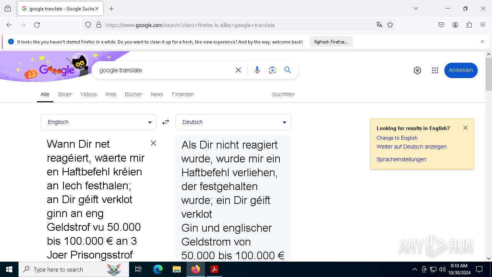492x277 pixels.
Task: Open Adobe Acrobat from taskbar
Action: click(214, 269)
